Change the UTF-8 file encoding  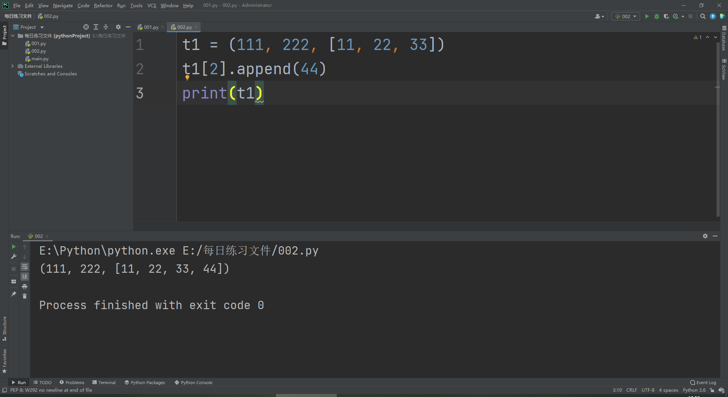[648, 390]
